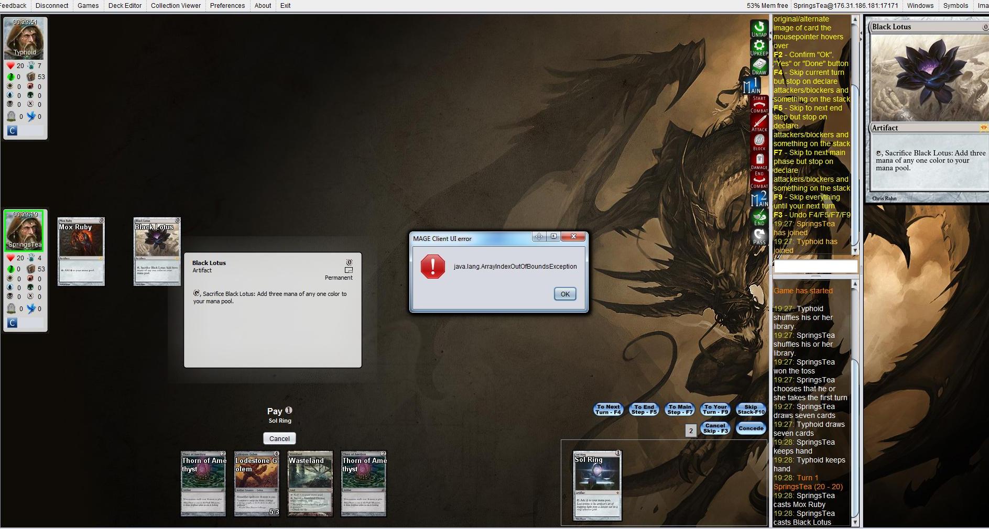The image size is (989, 529).
Task: Click the Draw phase icon
Action: (x=759, y=67)
